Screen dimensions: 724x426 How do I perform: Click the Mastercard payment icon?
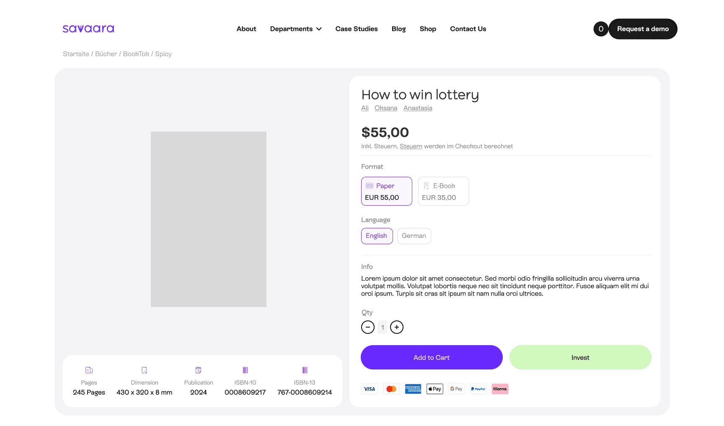pyautogui.click(x=391, y=389)
